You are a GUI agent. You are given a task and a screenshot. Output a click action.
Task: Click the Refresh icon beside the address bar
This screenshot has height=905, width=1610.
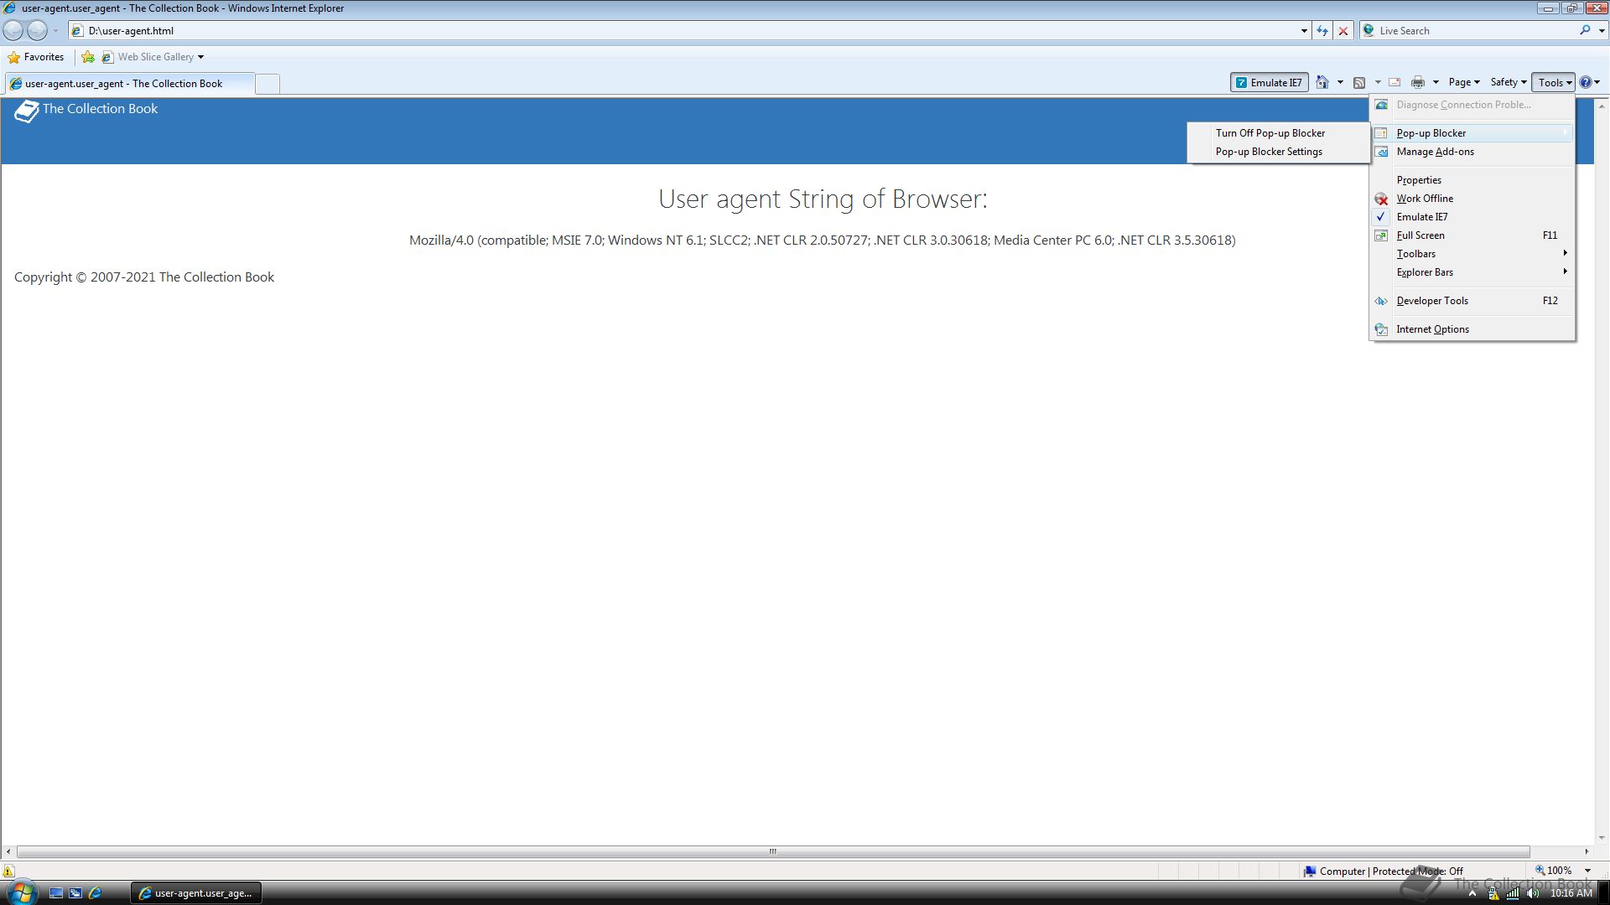point(1322,31)
